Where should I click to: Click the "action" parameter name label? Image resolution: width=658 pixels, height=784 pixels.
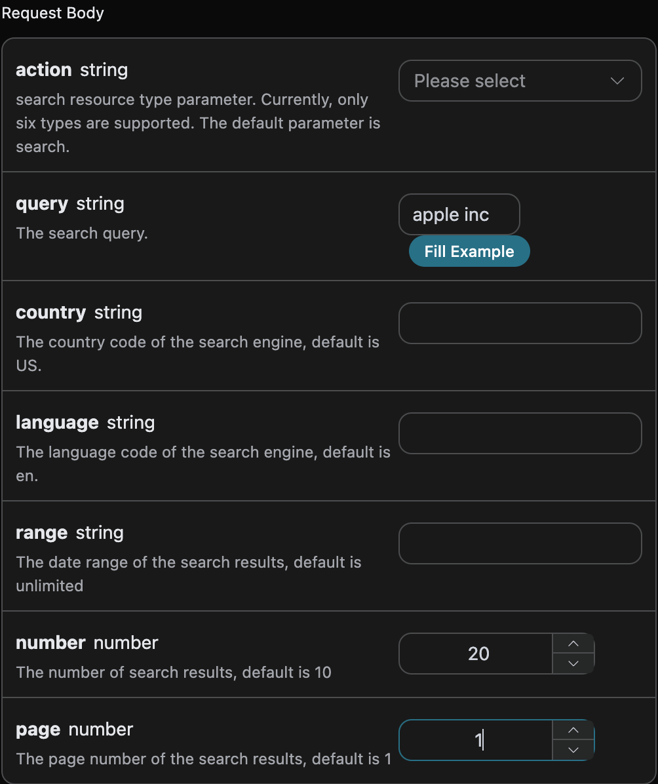(x=44, y=70)
